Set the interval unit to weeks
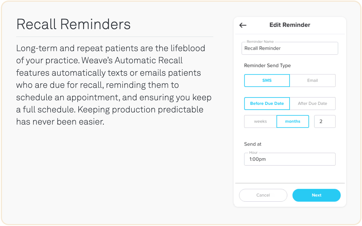Screen dimensions: 362x226 tap(260, 121)
